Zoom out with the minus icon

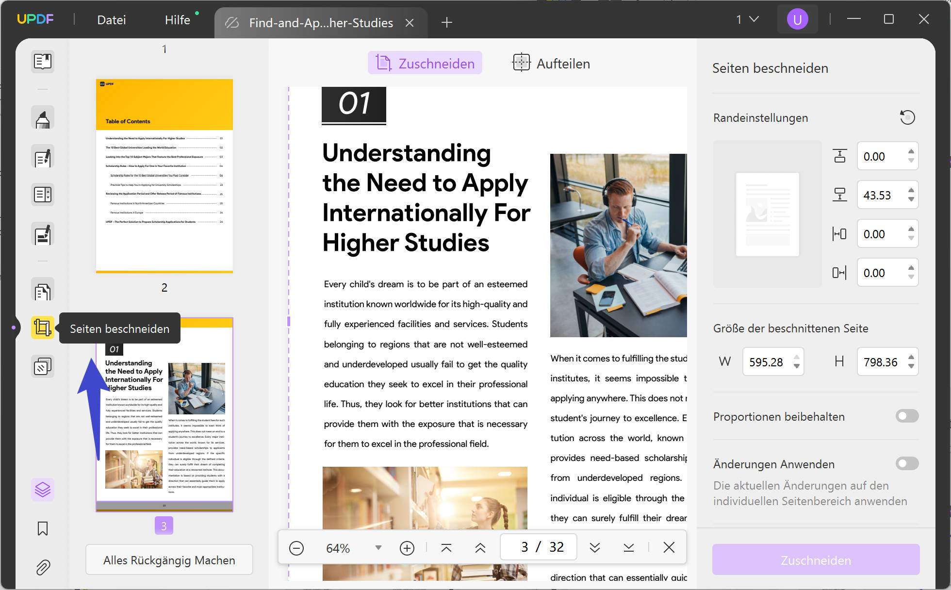coord(296,548)
